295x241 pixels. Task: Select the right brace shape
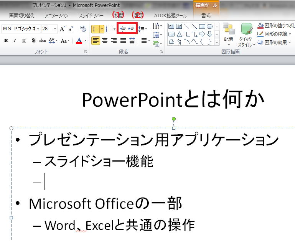pos(209,41)
